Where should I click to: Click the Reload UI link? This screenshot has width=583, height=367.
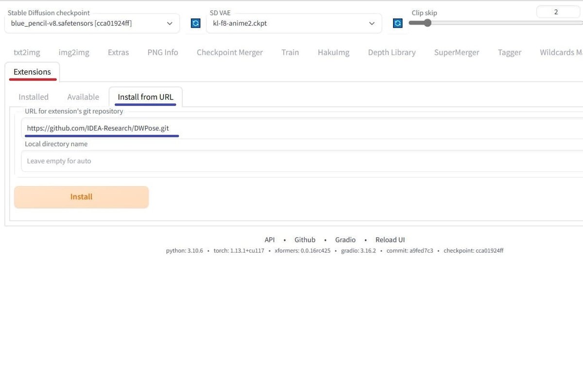390,239
